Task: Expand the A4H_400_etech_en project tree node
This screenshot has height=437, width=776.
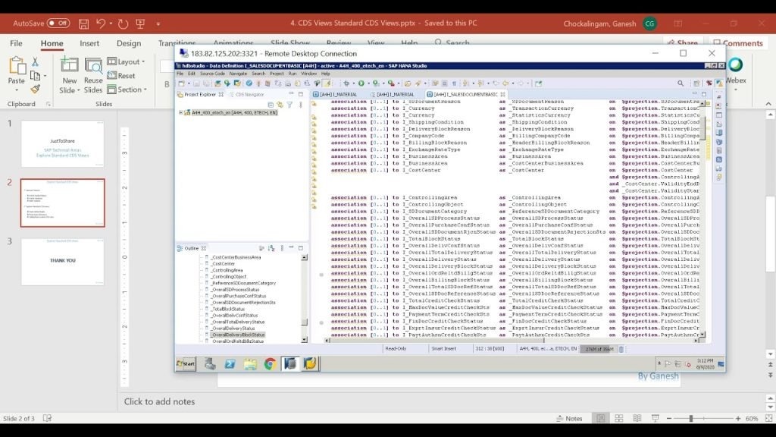Action: (x=180, y=112)
